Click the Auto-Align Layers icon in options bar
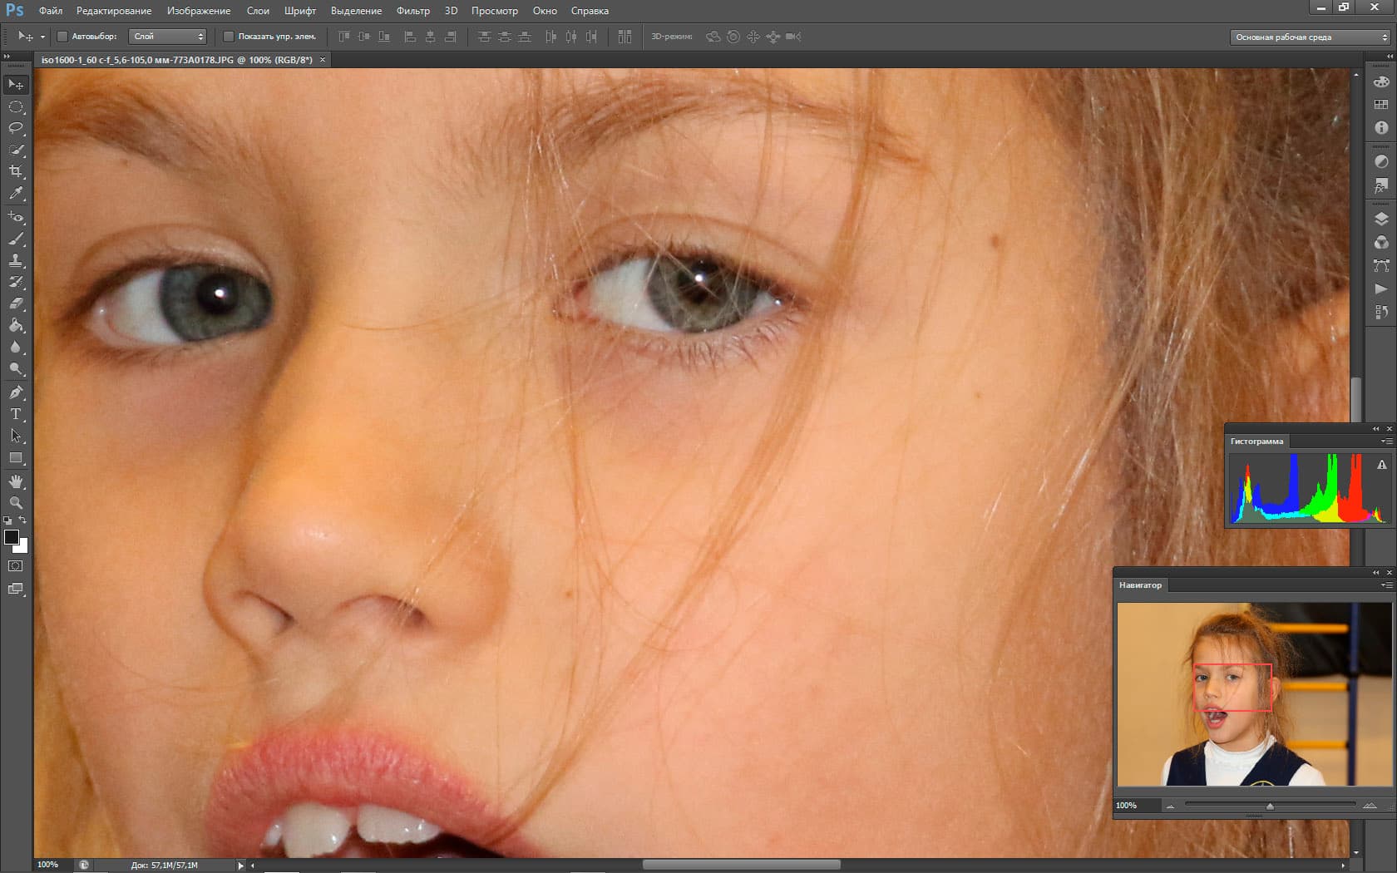1397x873 pixels. [624, 37]
